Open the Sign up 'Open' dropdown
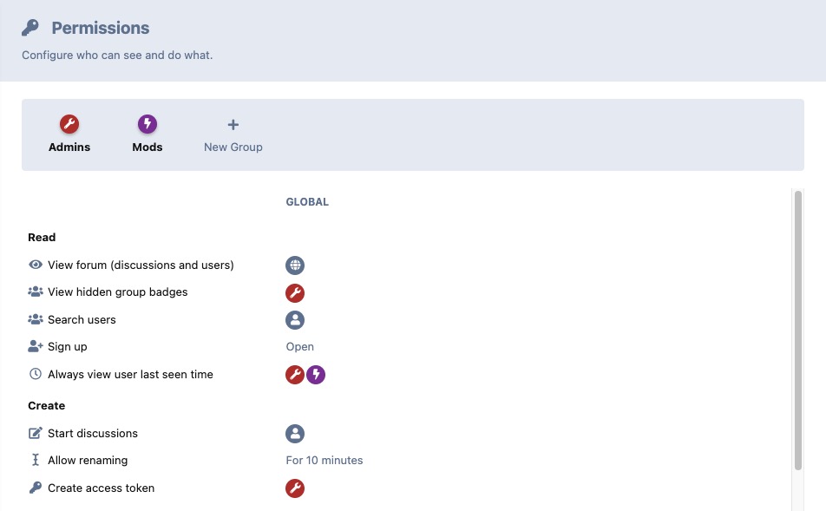Screen dimensions: 826x511 tap(299, 346)
